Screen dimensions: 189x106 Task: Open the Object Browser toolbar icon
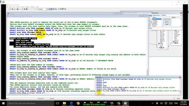tap(61, 9)
